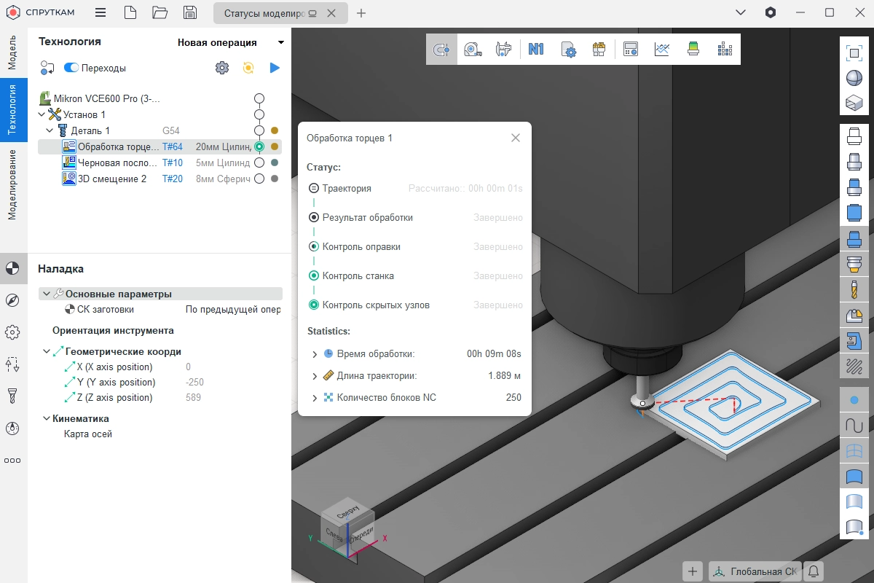Run calculation with the blue play button
The width and height of the screenshot is (874, 583).
coord(275,68)
